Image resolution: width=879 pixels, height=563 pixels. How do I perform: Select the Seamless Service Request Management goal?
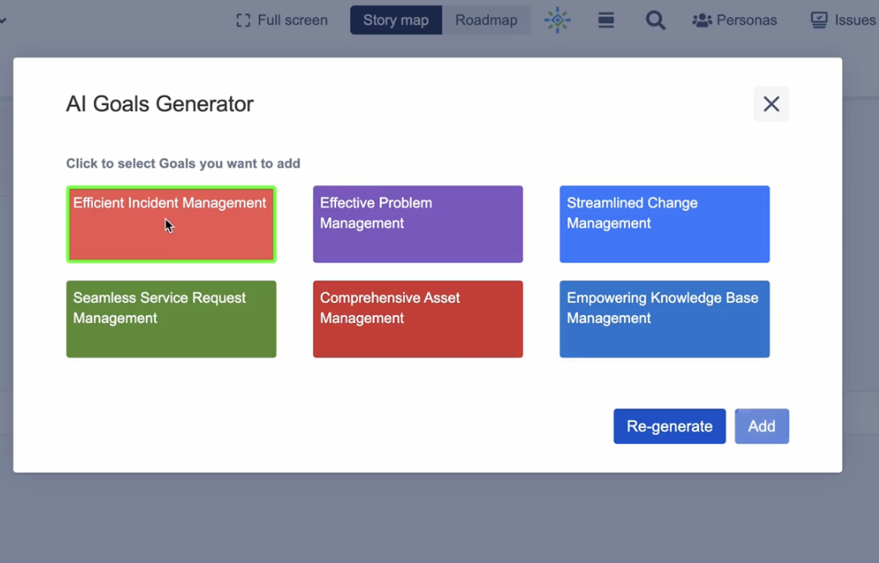click(171, 319)
